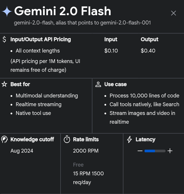Click the lightning bolt Latency icon

click(x=129, y=139)
